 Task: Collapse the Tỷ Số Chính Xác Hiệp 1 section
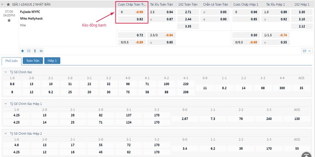(x=6, y=103)
